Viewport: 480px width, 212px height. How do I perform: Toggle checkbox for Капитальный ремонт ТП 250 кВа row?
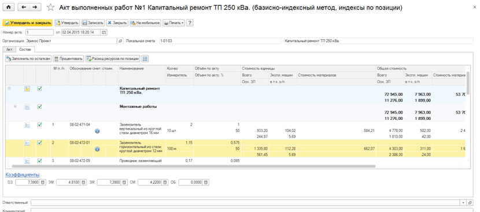click(39, 89)
